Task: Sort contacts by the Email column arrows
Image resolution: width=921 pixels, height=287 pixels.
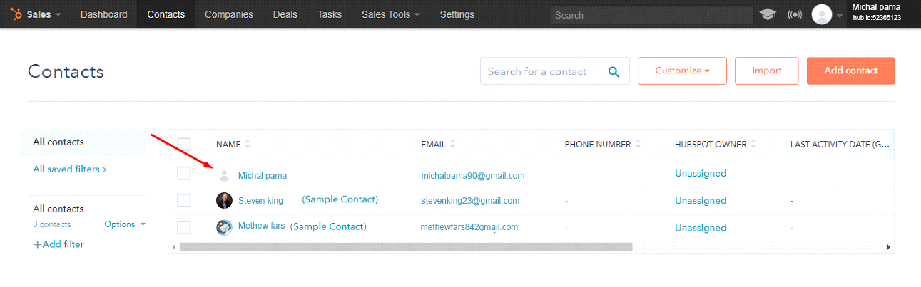Action: point(452,144)
